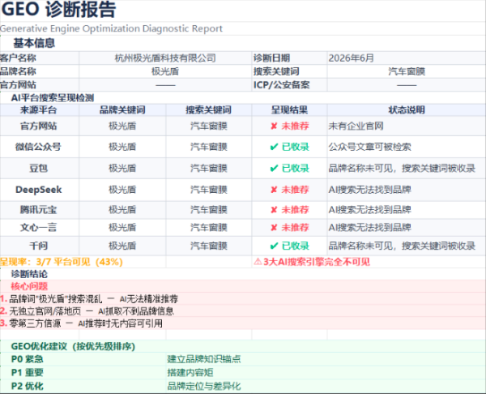Click the red cross in the 文心一言 row
Screen dimensions: 486x394
[274, 228]
